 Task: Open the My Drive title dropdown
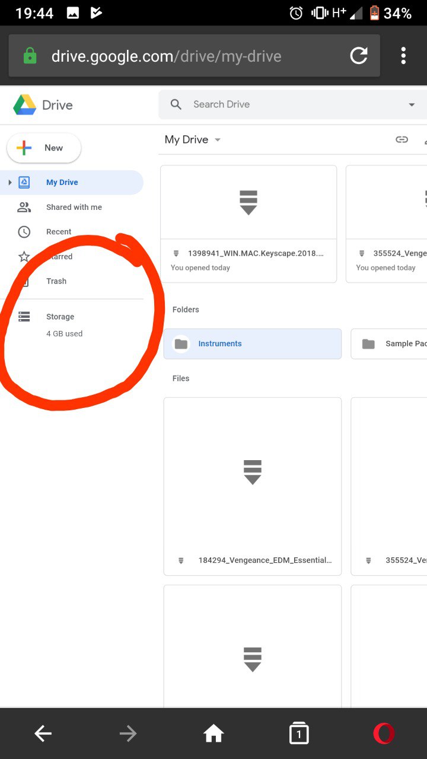click(x=193, y=140)
